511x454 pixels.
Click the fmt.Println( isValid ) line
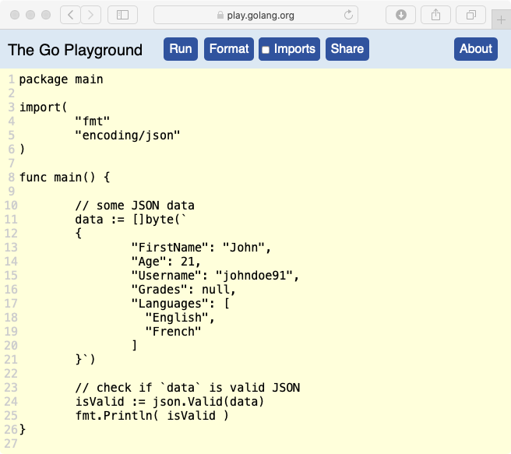[152, 416]
